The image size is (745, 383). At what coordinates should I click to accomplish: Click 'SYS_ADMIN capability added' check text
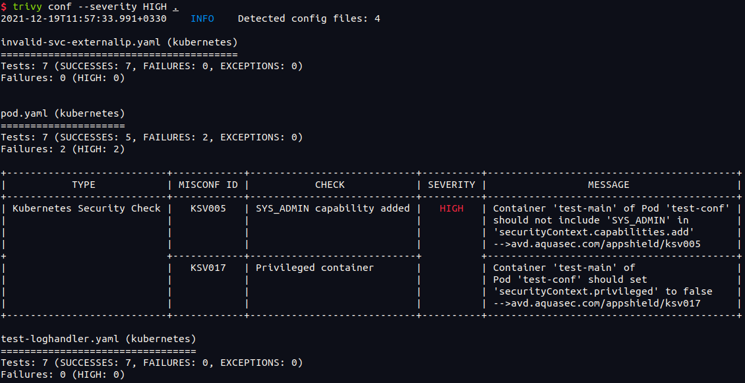click(332, 208)
